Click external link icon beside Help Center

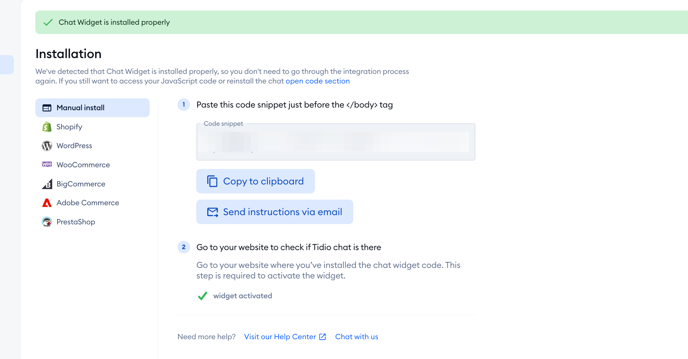point(323,337)
